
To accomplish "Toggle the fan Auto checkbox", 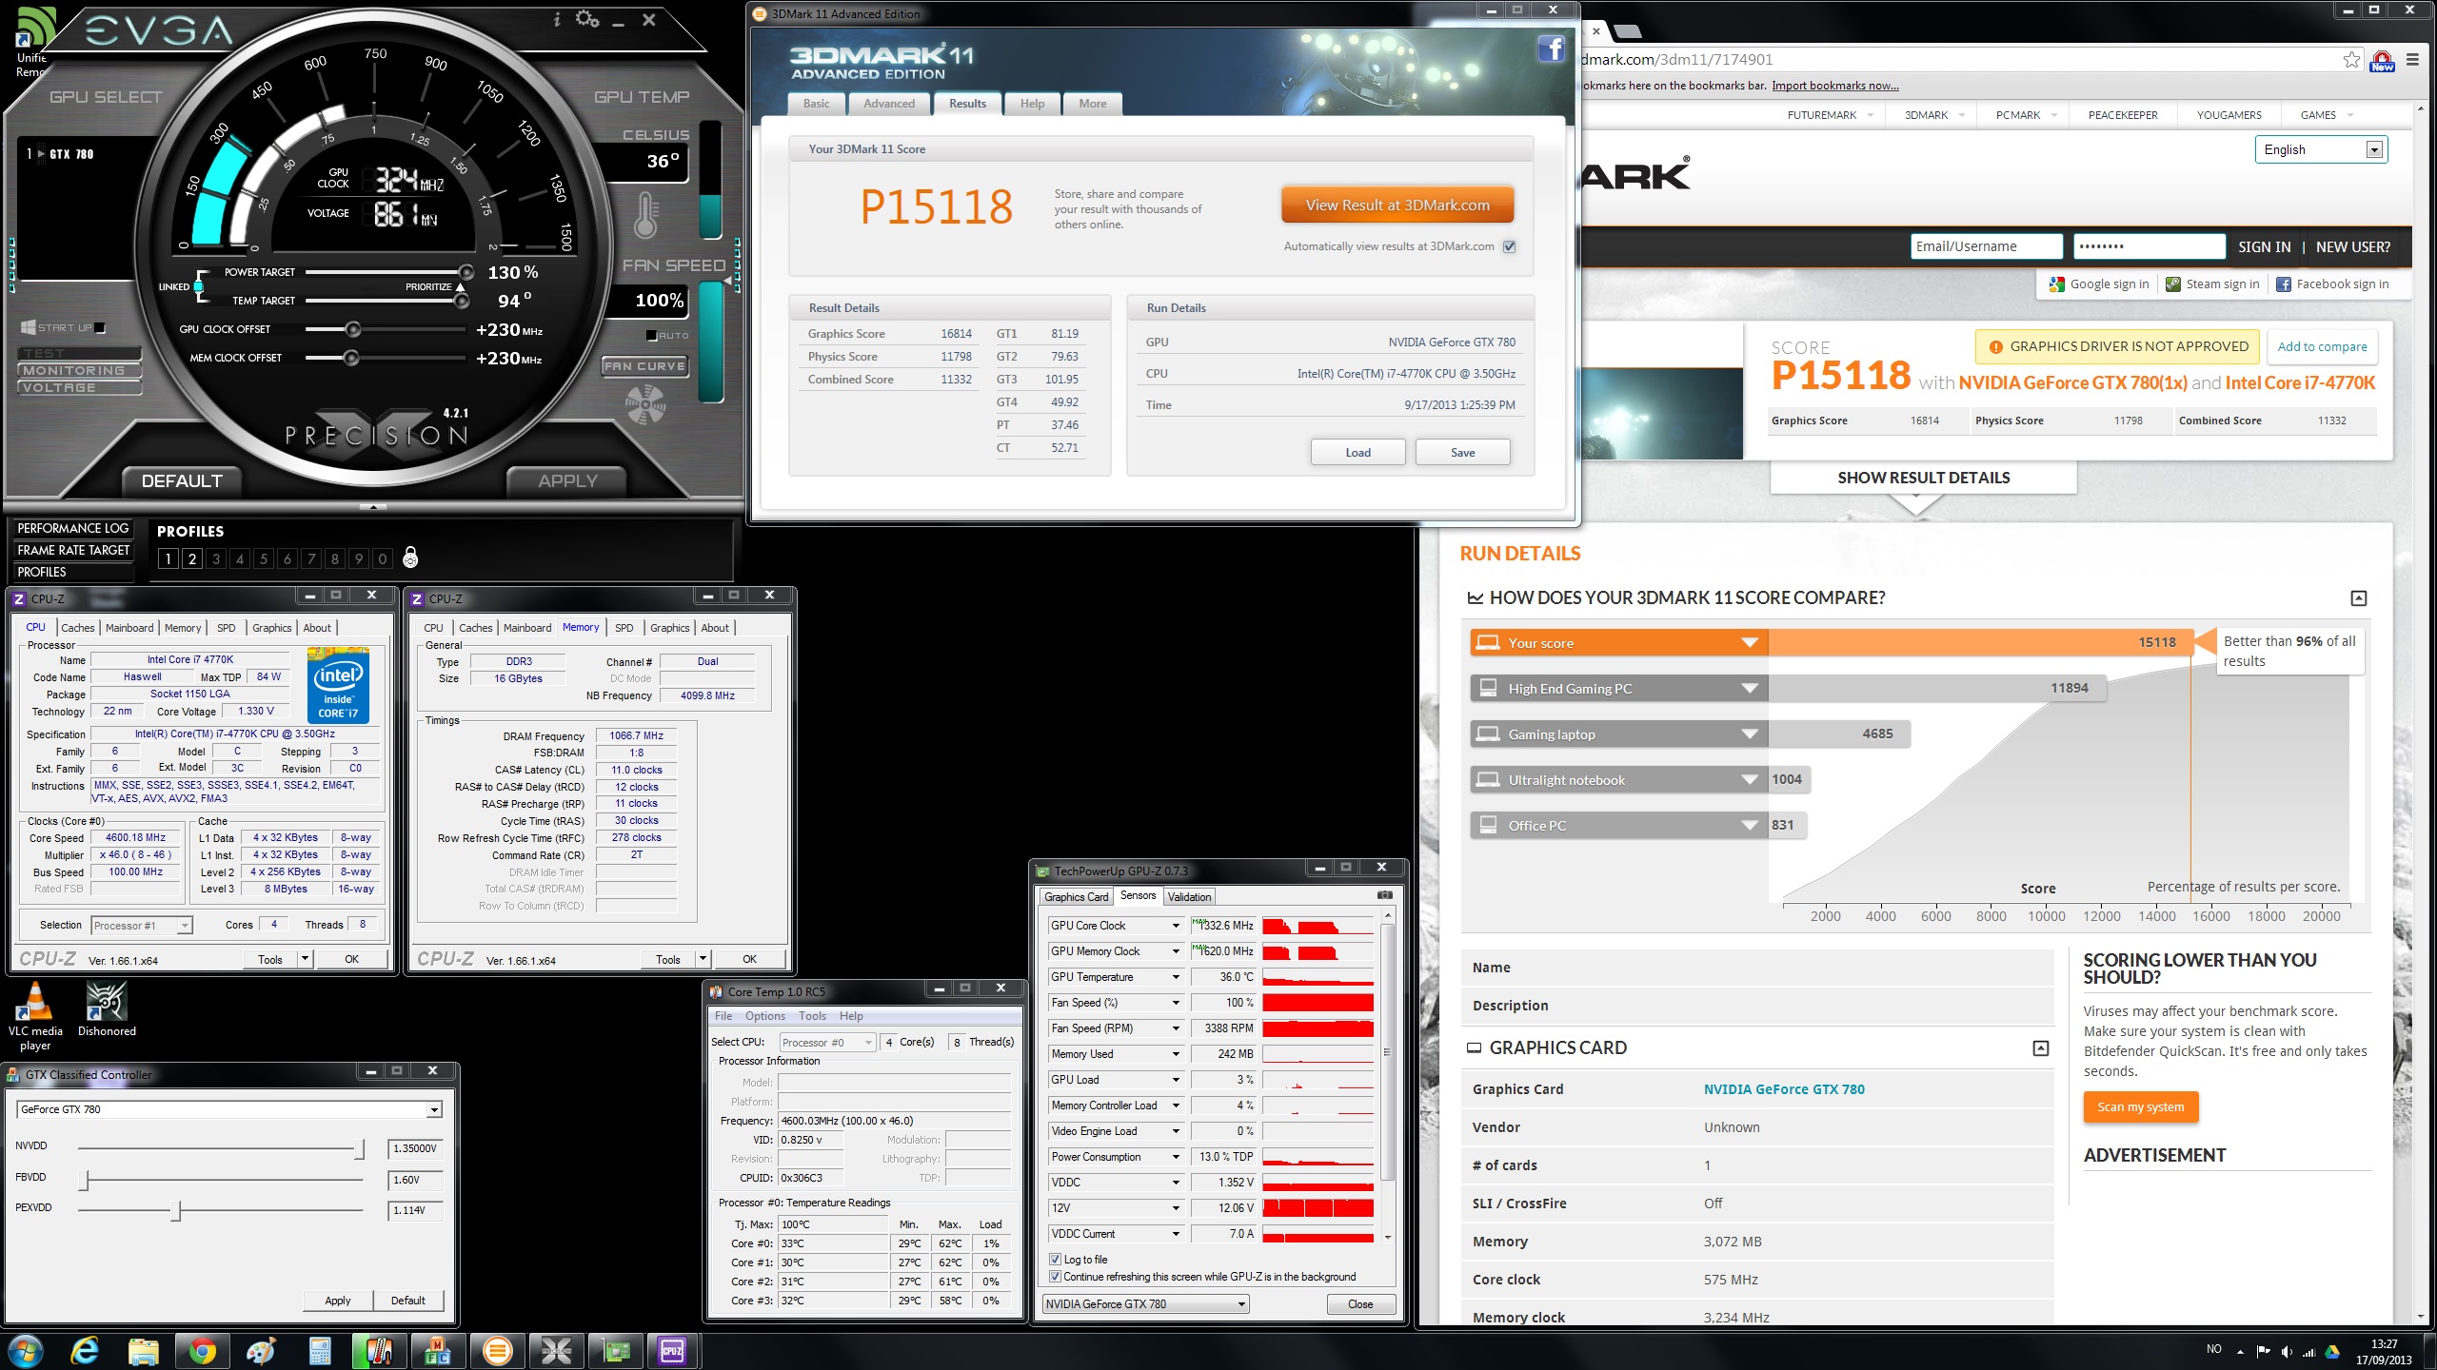I will click(x=651, y=336).
